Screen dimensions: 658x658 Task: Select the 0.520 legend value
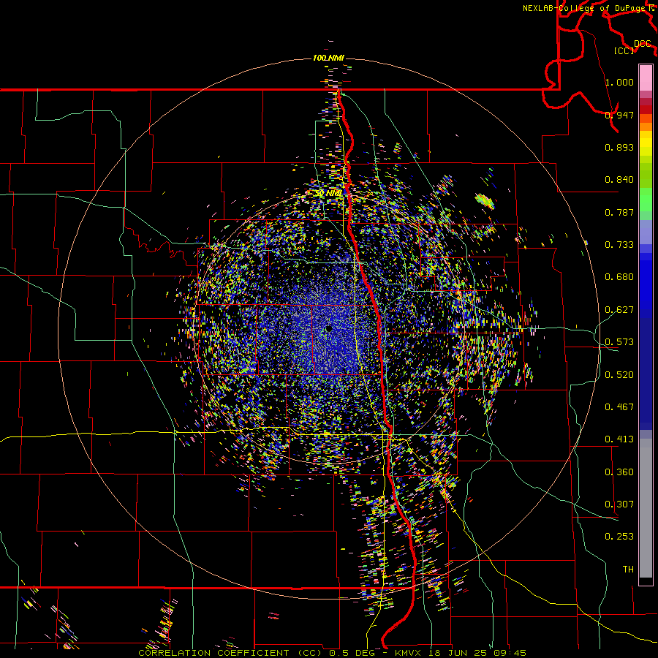619,374
